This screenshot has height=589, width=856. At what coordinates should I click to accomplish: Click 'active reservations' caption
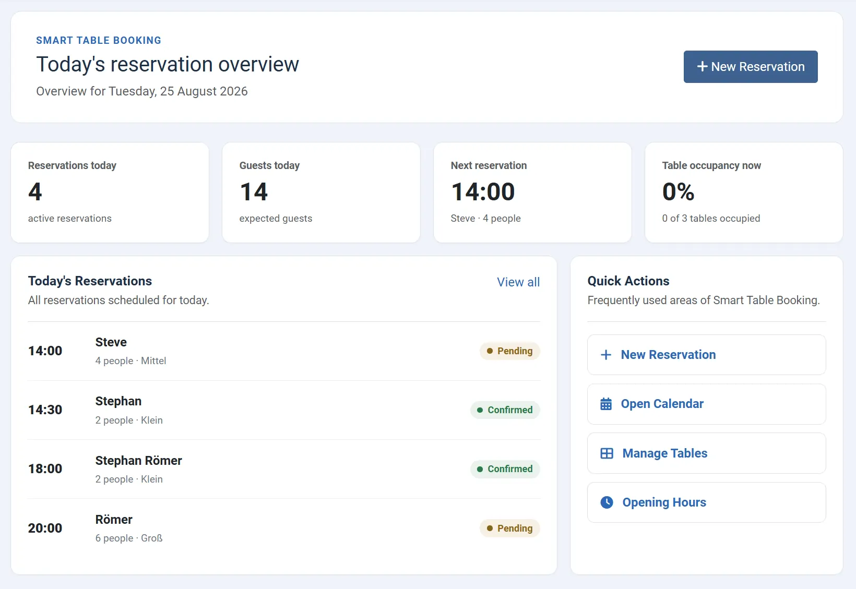[70, 219]
